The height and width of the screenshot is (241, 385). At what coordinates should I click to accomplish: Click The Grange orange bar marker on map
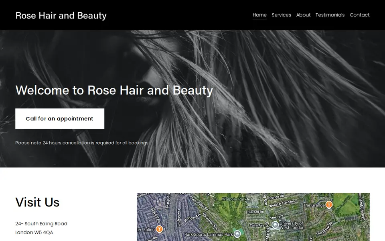coord(329,204)
